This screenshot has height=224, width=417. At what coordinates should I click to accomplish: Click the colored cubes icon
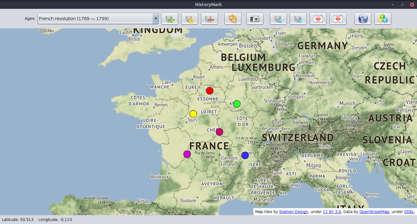pos(383,19)
